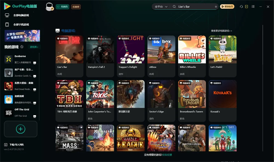Screen dimensions: 274x162
Task: Click PC icon on Red Dead Redemption row
Action: [x=35, y=90]
